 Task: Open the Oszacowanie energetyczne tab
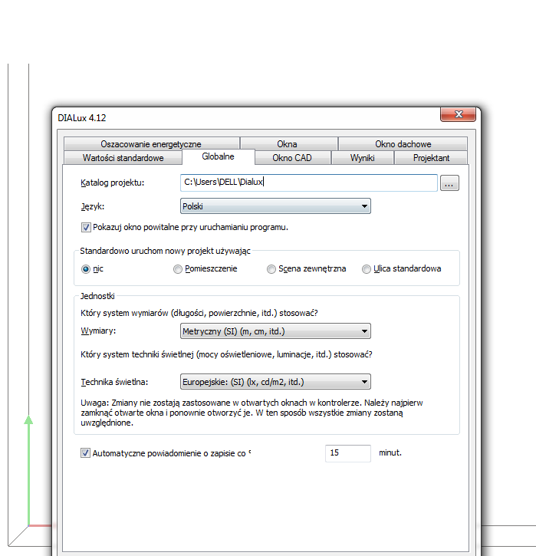(151, 144)
